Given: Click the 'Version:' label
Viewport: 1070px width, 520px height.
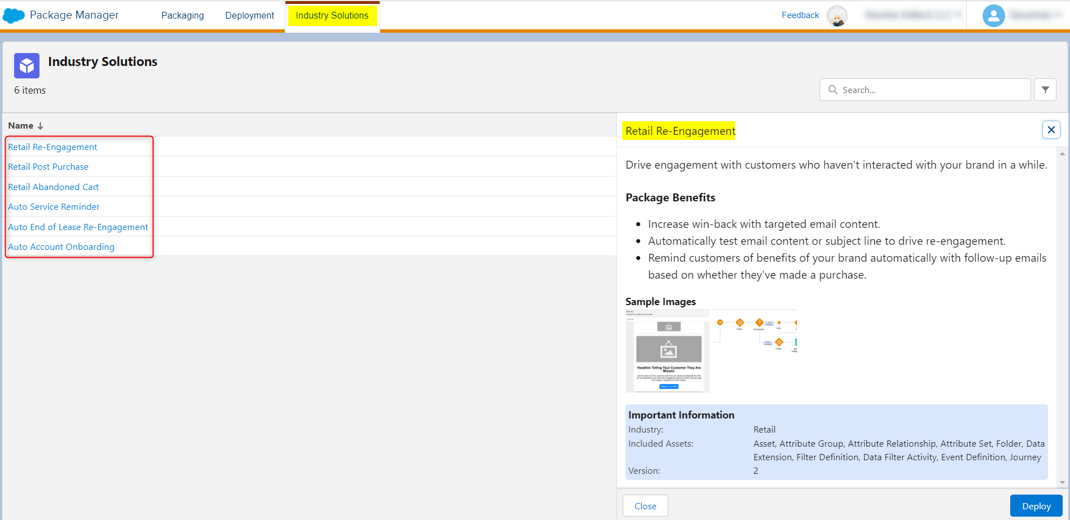Looking at the screenshot, I should [644, 471].
